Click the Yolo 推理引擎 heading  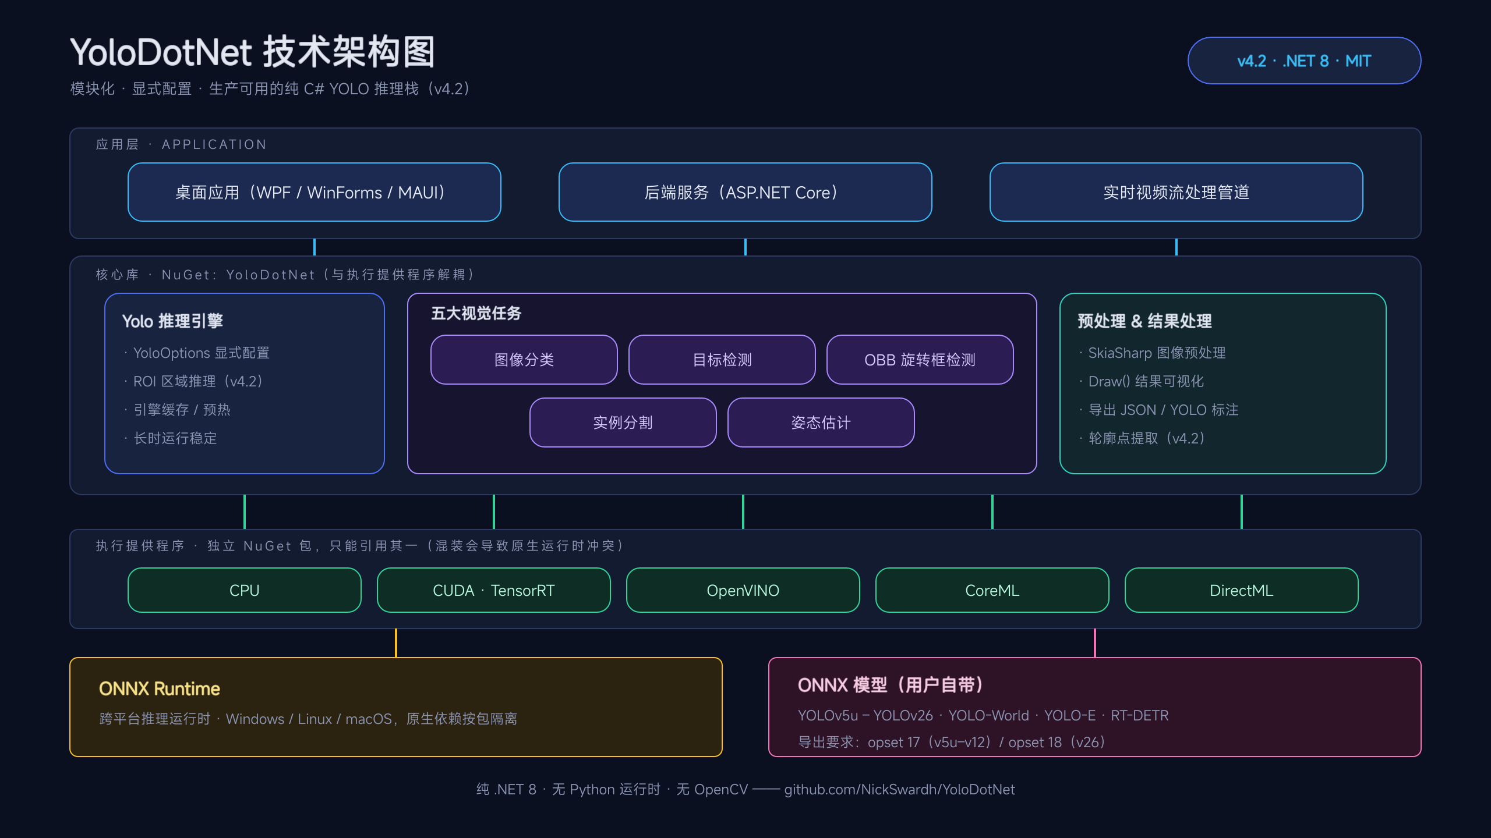172,321
